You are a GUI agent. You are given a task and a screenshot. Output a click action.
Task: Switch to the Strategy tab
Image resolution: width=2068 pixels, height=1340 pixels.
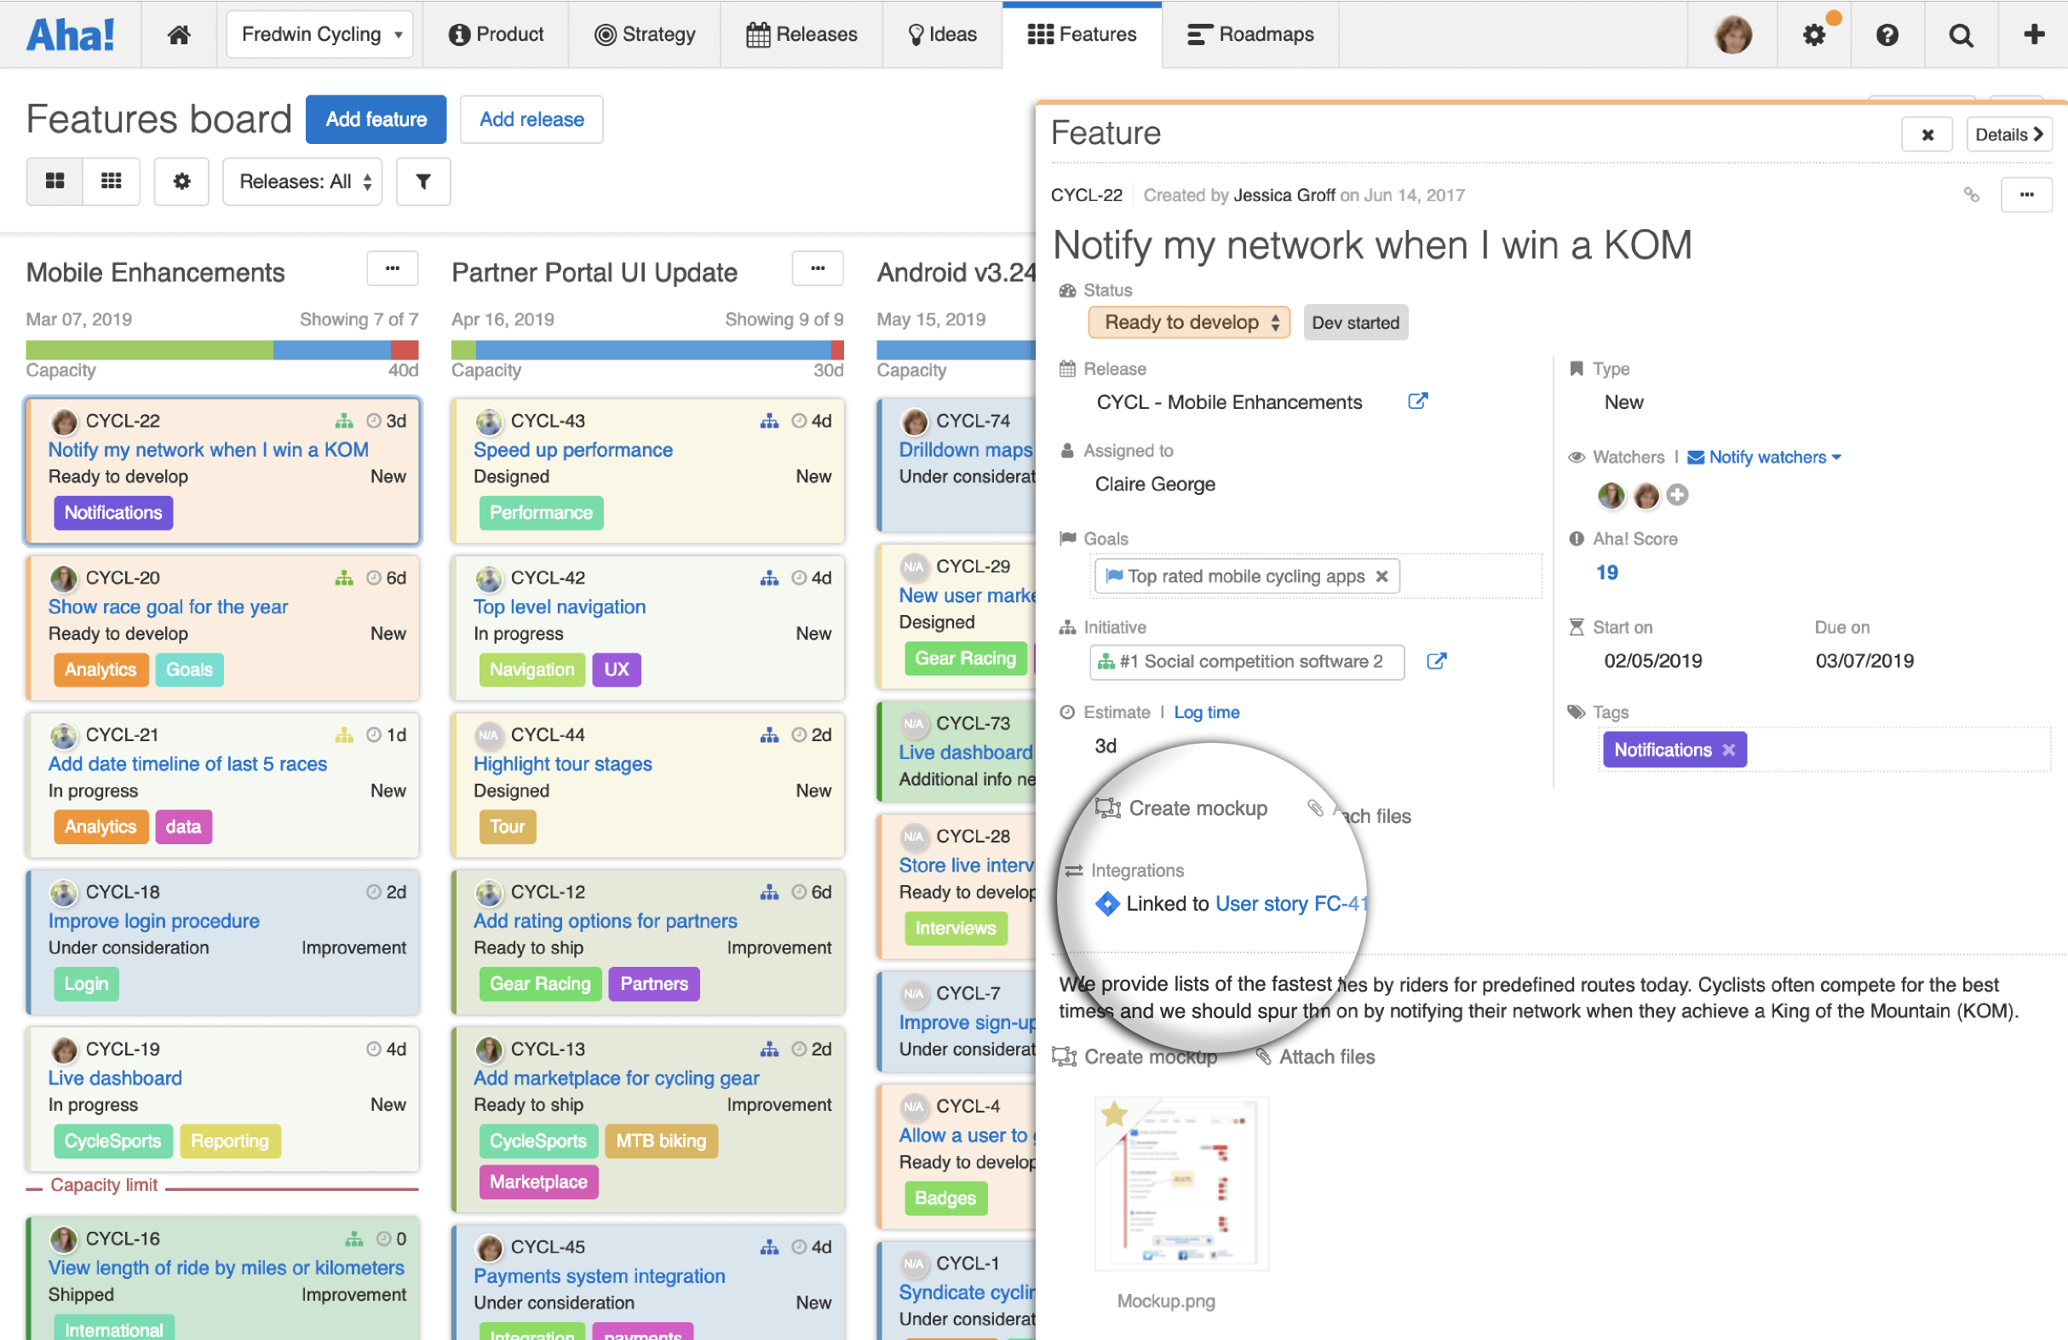[646, 35]
